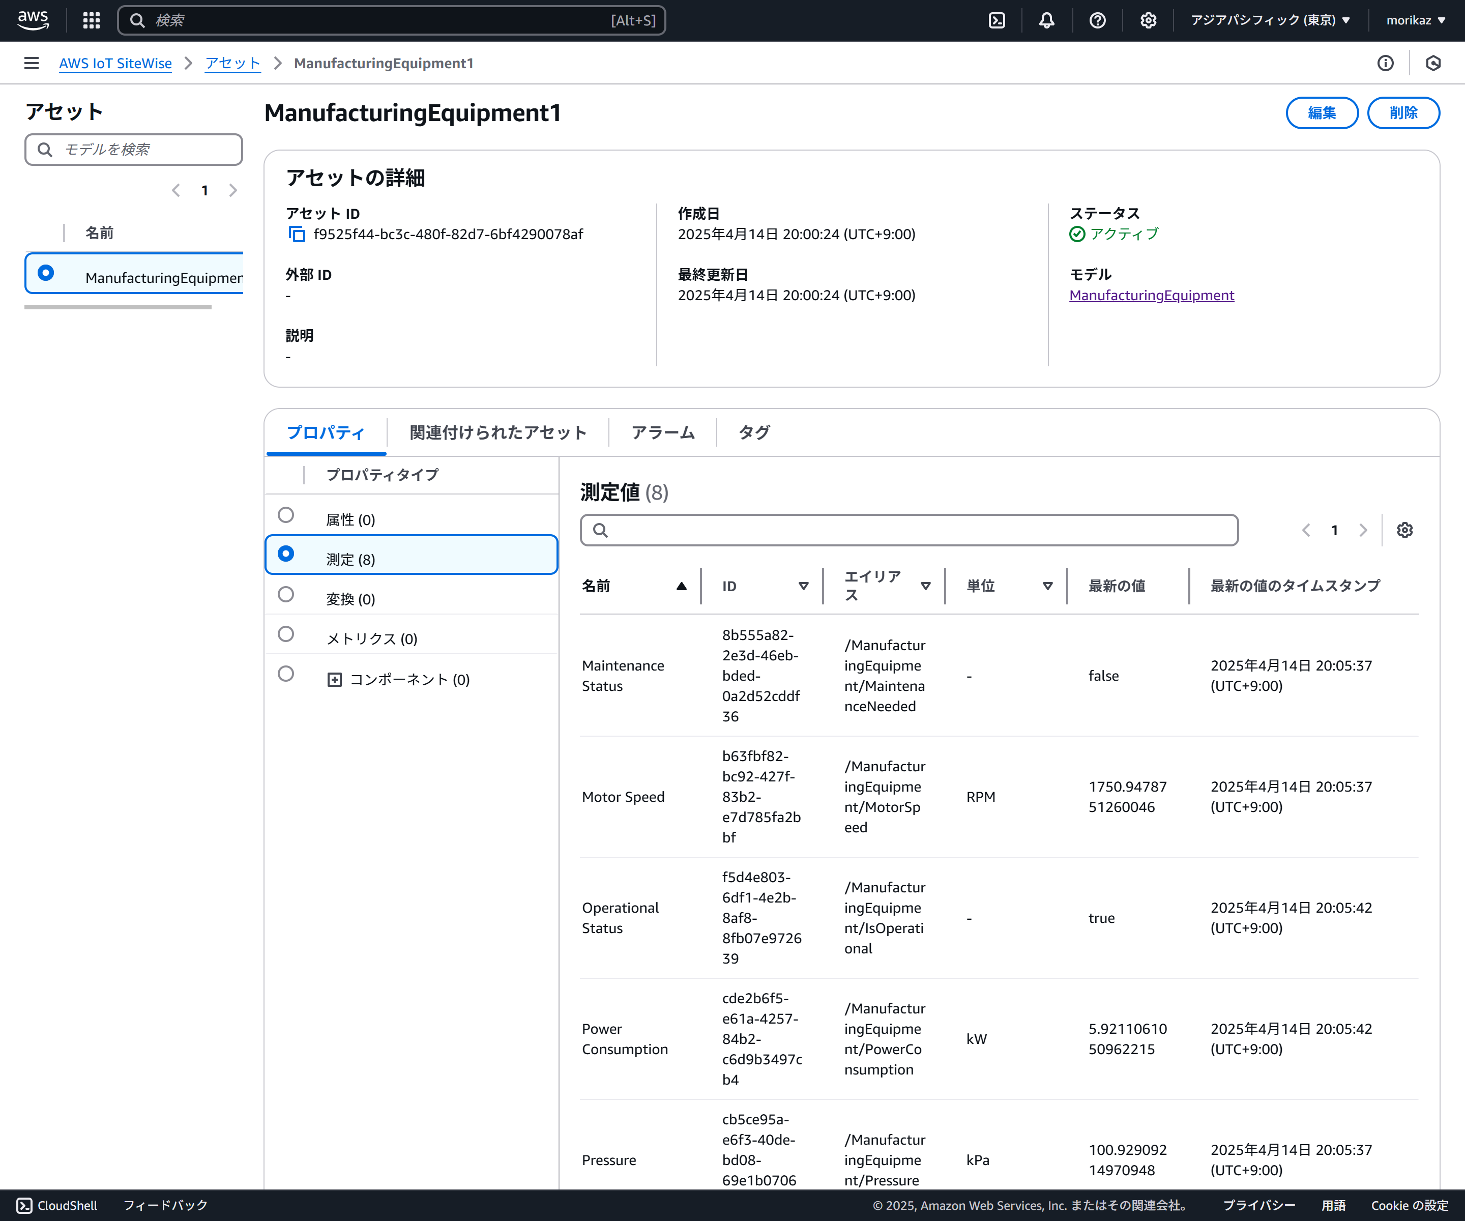Open the top bar settings gear
The image size is (1465, 1221).
point(1148,20)
